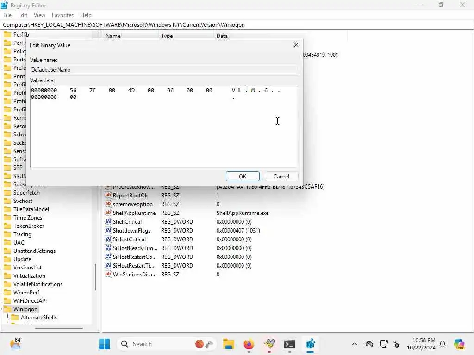Open the Help menu
The height and width of the screenshot is (355, 474).
86,15
